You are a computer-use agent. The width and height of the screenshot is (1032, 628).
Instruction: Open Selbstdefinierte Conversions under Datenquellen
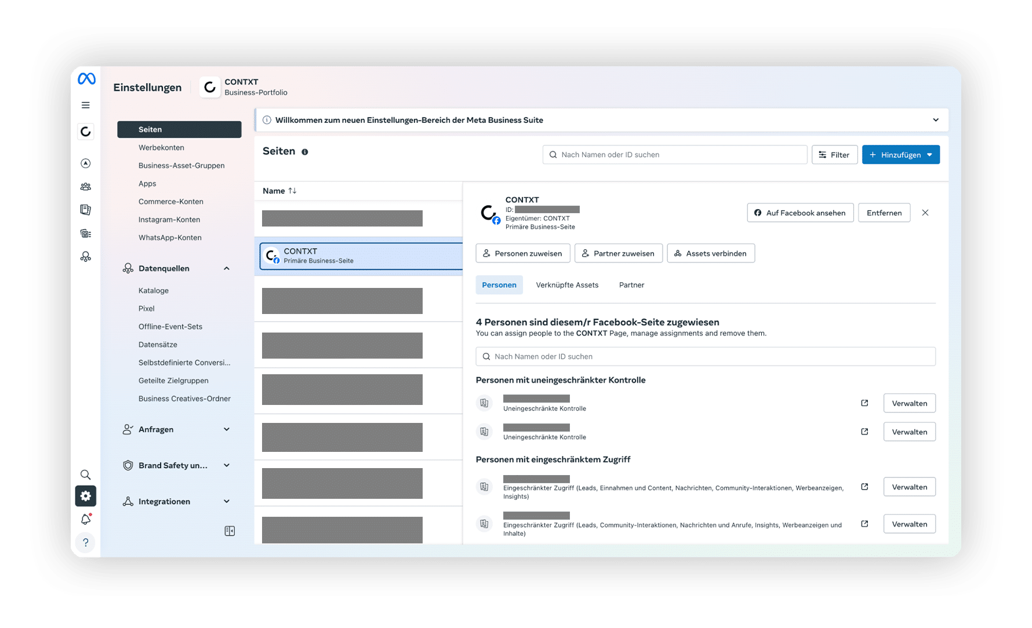[184, 363]
